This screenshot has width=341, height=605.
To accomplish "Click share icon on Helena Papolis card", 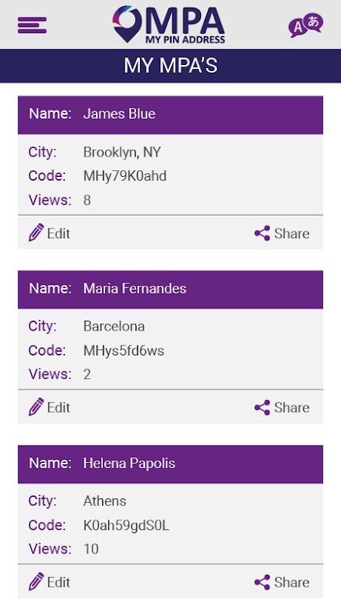I will point(262,582).
